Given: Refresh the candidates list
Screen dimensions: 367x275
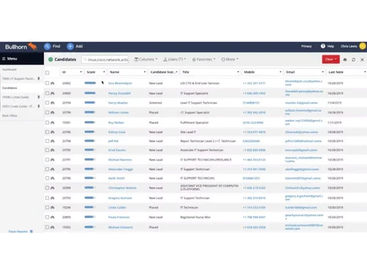Looking at the screenshot, I should coord(354,59).
